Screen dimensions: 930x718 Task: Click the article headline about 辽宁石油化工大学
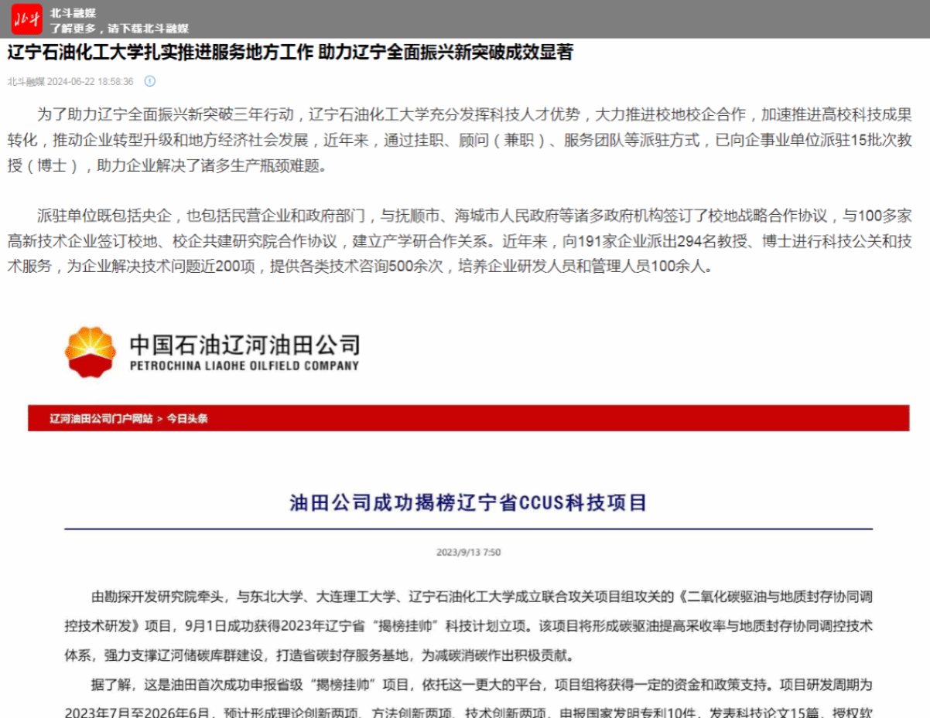coord(290,53)
